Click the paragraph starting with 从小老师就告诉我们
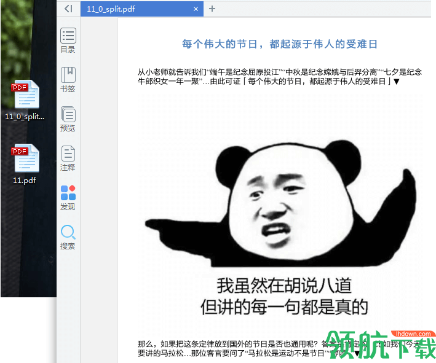 (280, 77)
